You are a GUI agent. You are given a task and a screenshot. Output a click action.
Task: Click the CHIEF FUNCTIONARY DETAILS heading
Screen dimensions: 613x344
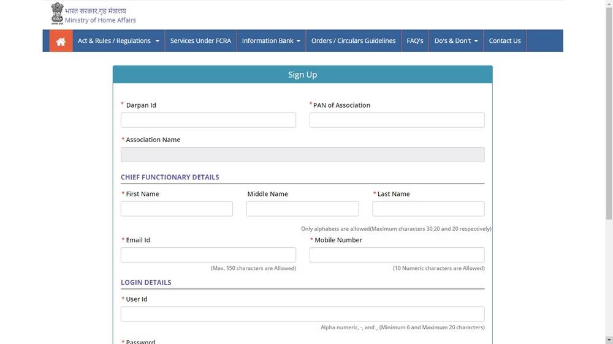(170, 178)
